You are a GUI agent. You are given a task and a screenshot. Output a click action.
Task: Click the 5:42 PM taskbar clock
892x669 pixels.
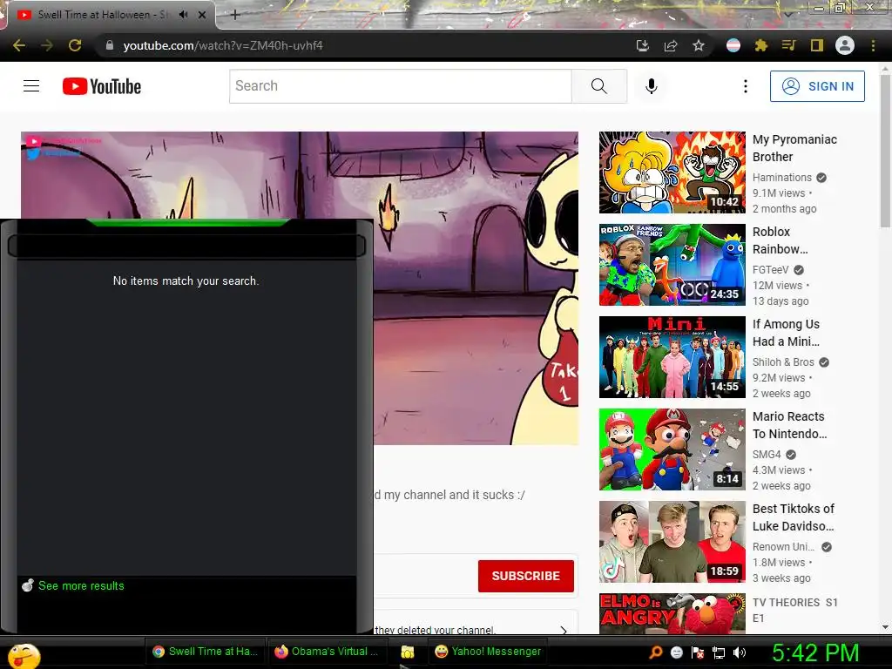pyautogui.click(x=814, y=652)
